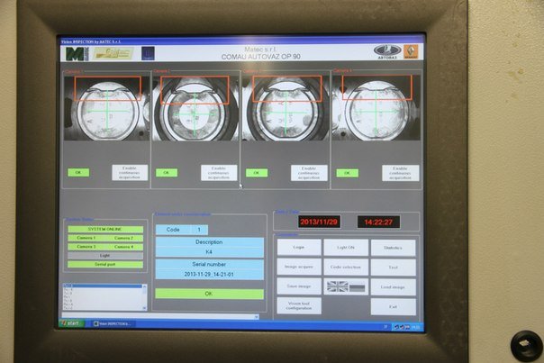Viewport: 544px width, 363px height.
Task: Switch language using the UK flag
Action: [337, 286]
